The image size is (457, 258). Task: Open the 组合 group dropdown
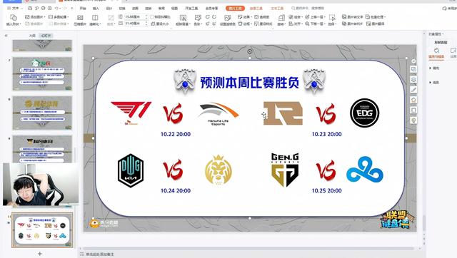click(296, 17)
